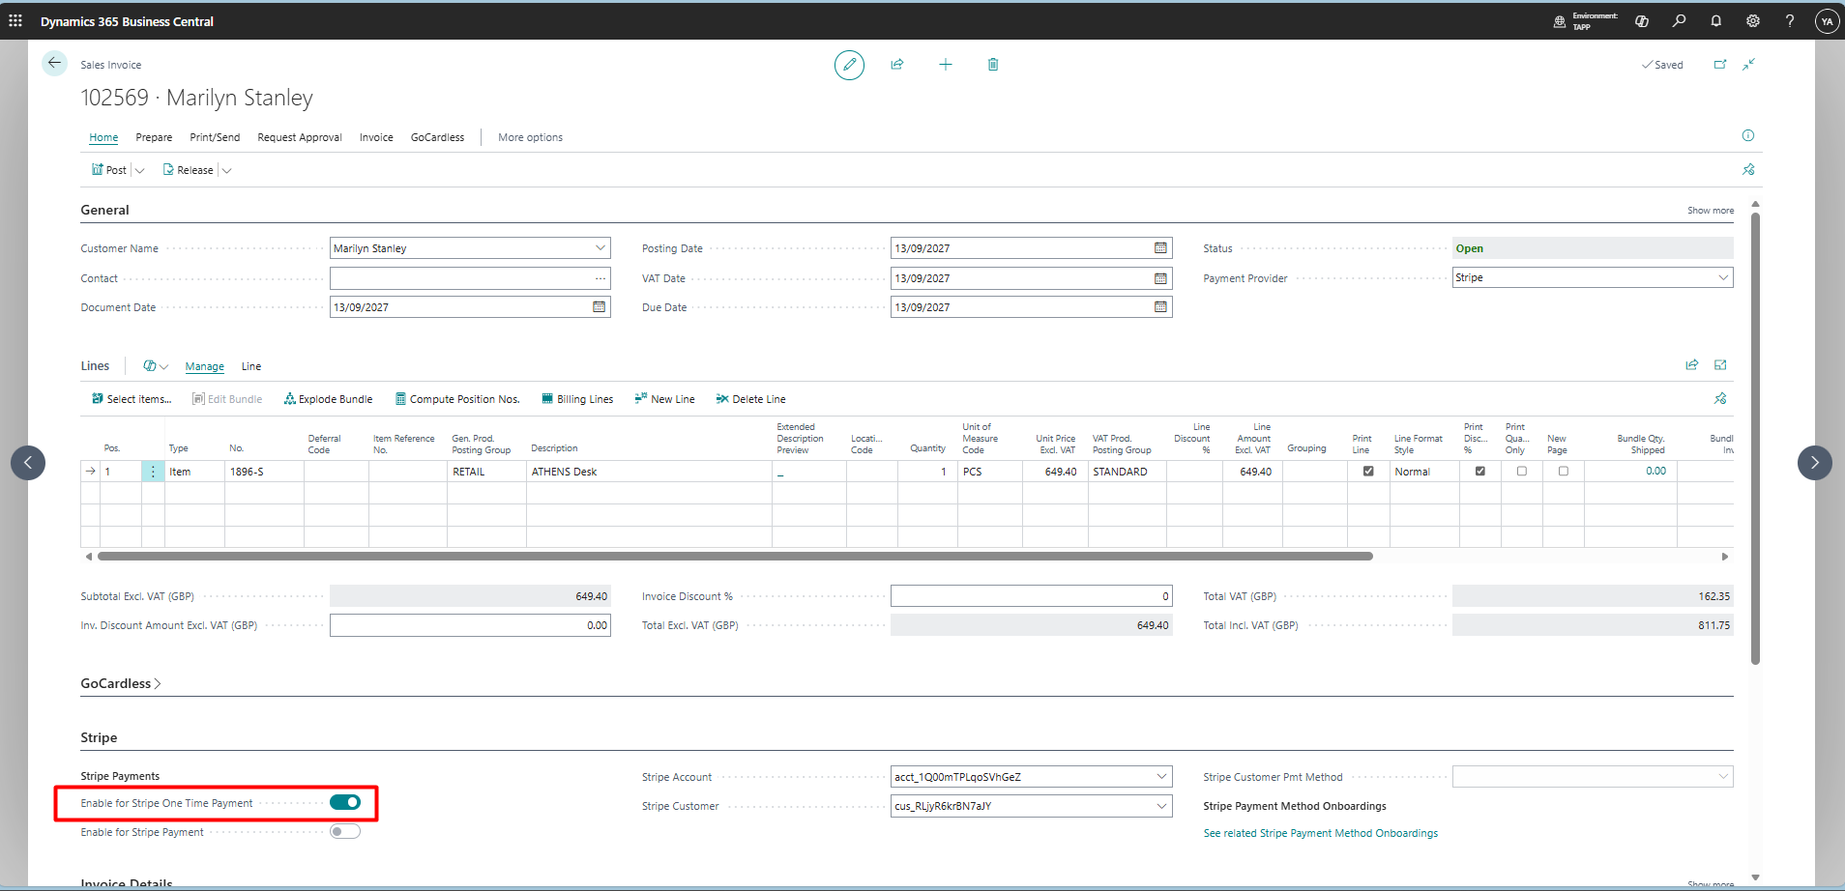
Task: Click the page vertical scrollbar
Action: pos(1755,438)
